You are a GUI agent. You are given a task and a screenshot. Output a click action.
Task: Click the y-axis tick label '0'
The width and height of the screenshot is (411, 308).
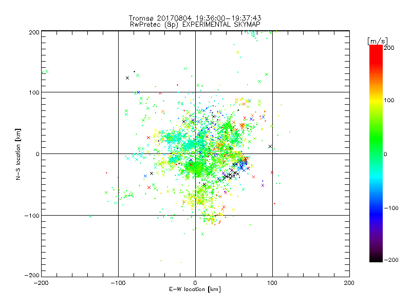38,154
